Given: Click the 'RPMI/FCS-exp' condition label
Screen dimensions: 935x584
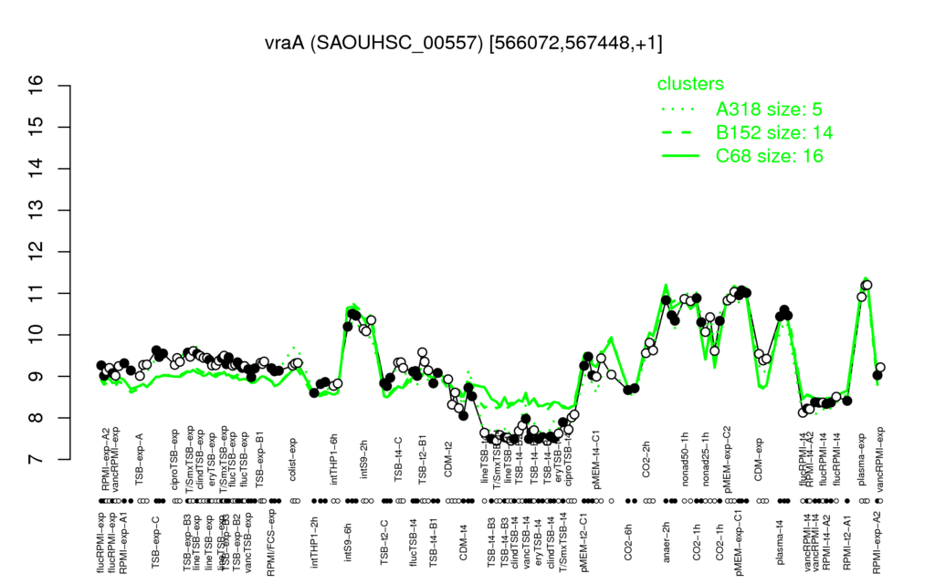Looking at the screenshot, I should 270,543.
